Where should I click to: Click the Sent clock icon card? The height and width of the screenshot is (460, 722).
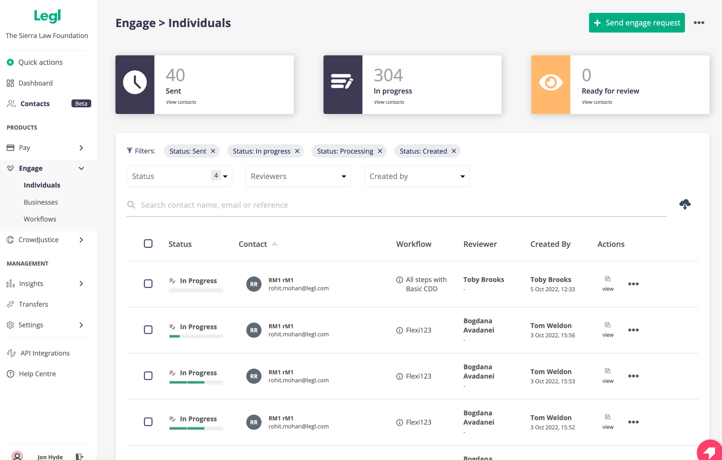135,82
